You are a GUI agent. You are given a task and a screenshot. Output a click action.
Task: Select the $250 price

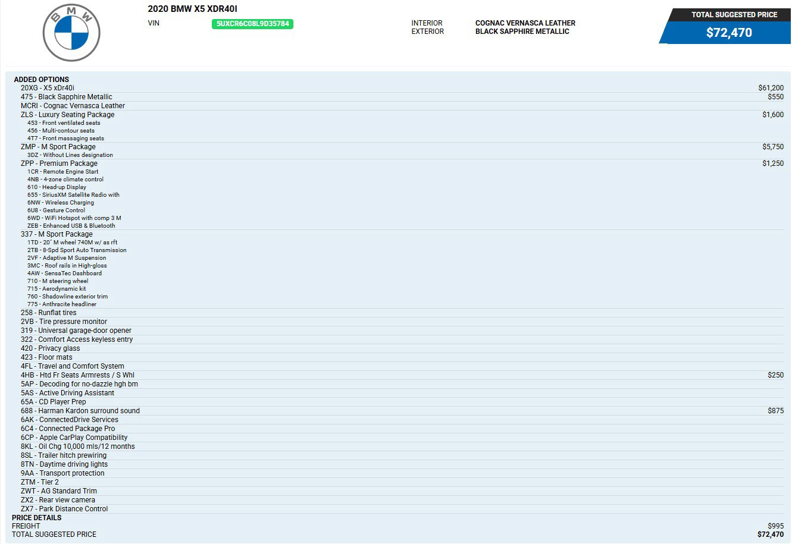click(x=775, y=375)
